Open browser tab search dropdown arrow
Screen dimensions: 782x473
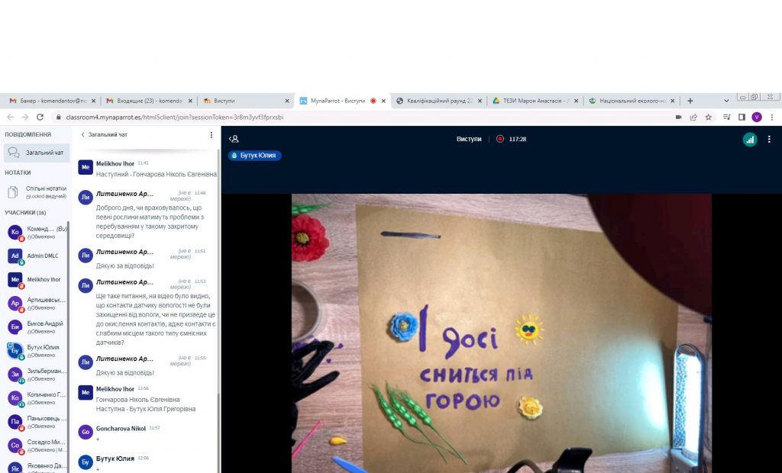coord(725,101)
